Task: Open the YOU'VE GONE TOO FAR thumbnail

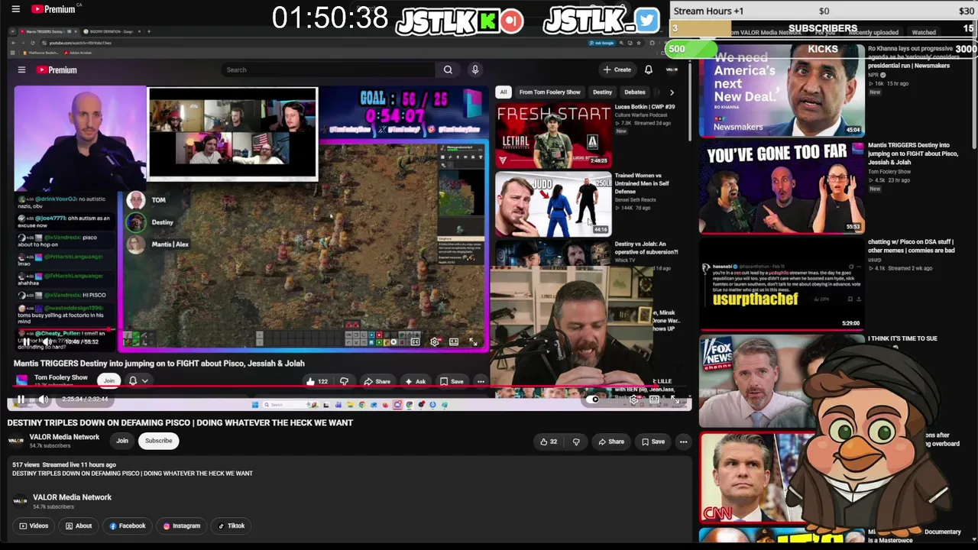Action: click(x=781, y=187)
